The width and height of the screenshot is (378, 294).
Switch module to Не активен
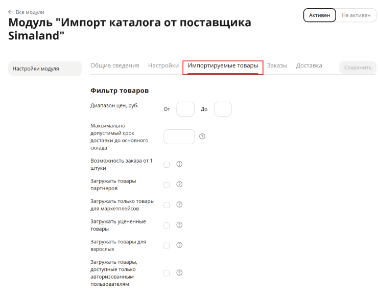(x=356, y=15)
